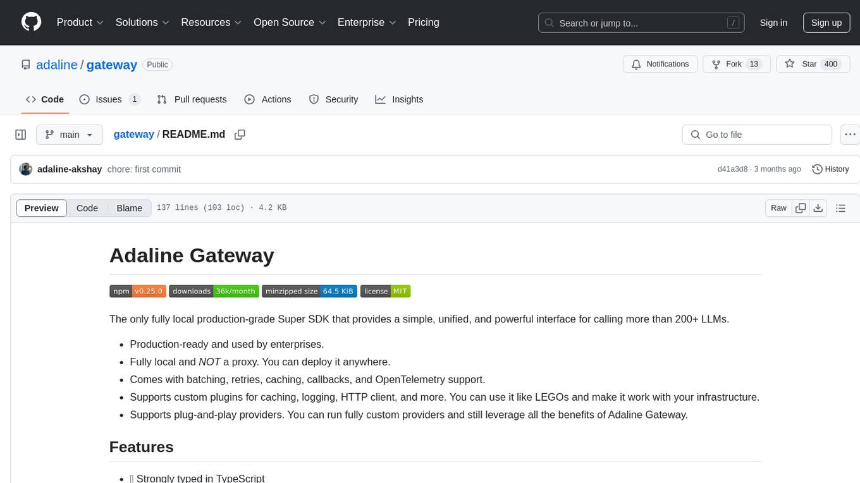
Task: Switch to the Blame view
Action: coord(130,208)
